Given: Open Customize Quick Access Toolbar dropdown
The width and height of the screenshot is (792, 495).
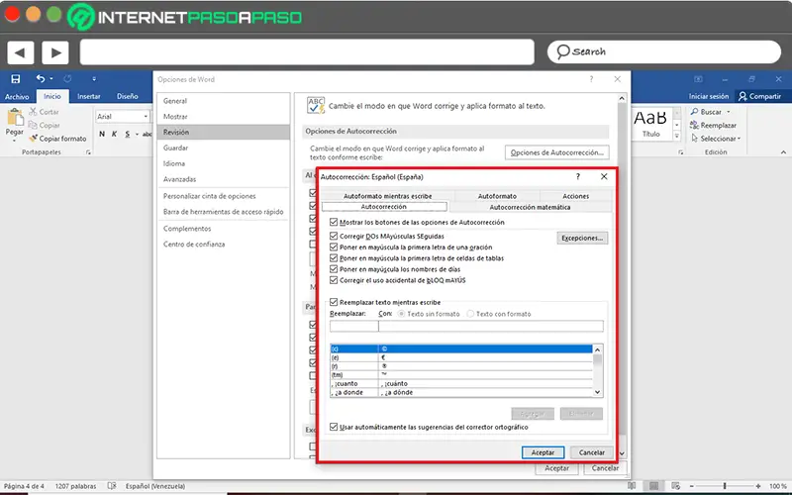Looking at the screenshot, I should click(x=94, y=79).
